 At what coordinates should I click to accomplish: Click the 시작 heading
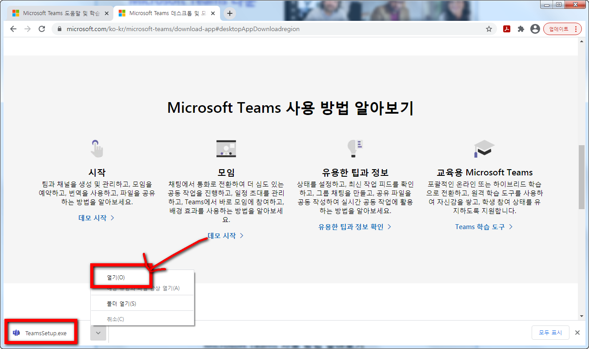(97, 173)
